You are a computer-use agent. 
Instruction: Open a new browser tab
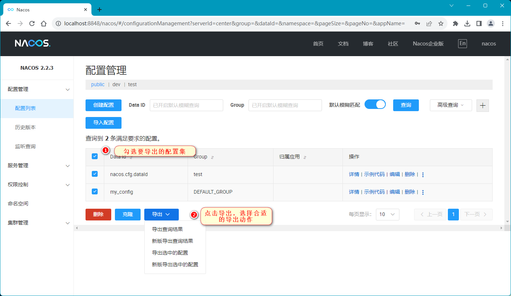99,10
